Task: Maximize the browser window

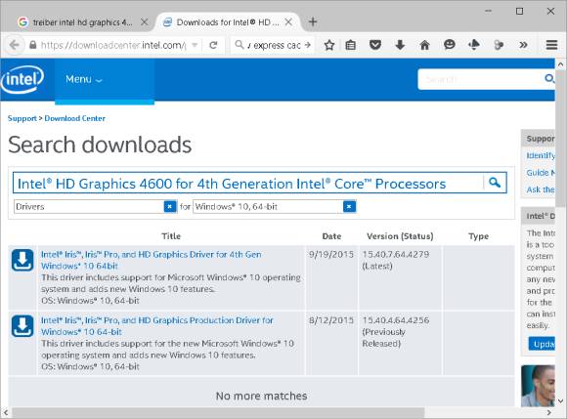Action: click(x=519, y=11)
